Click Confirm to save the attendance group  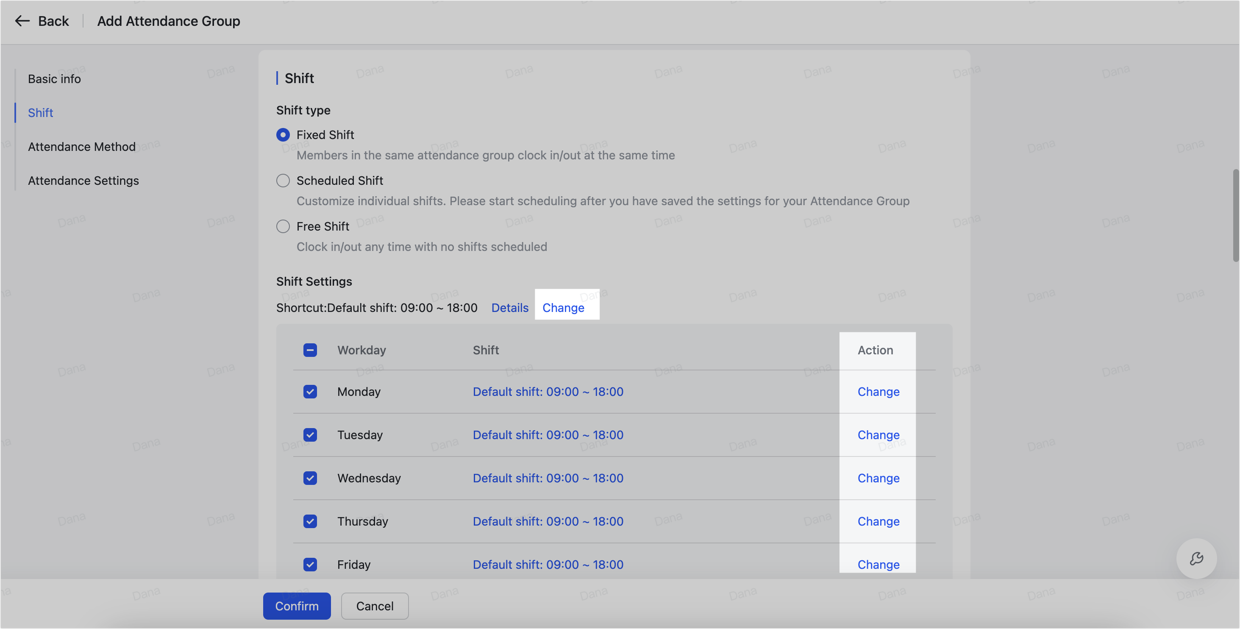coord(297,606)
